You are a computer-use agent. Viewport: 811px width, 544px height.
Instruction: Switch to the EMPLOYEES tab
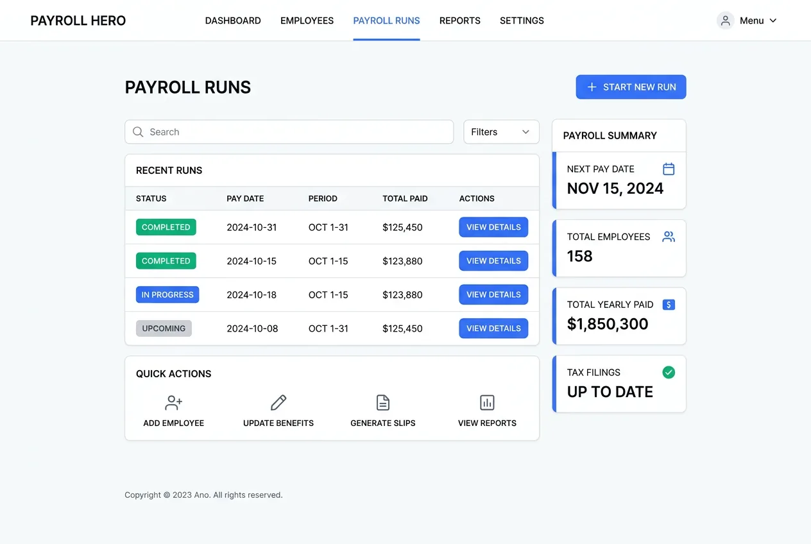pyautogui.click(x=307, y=21)
